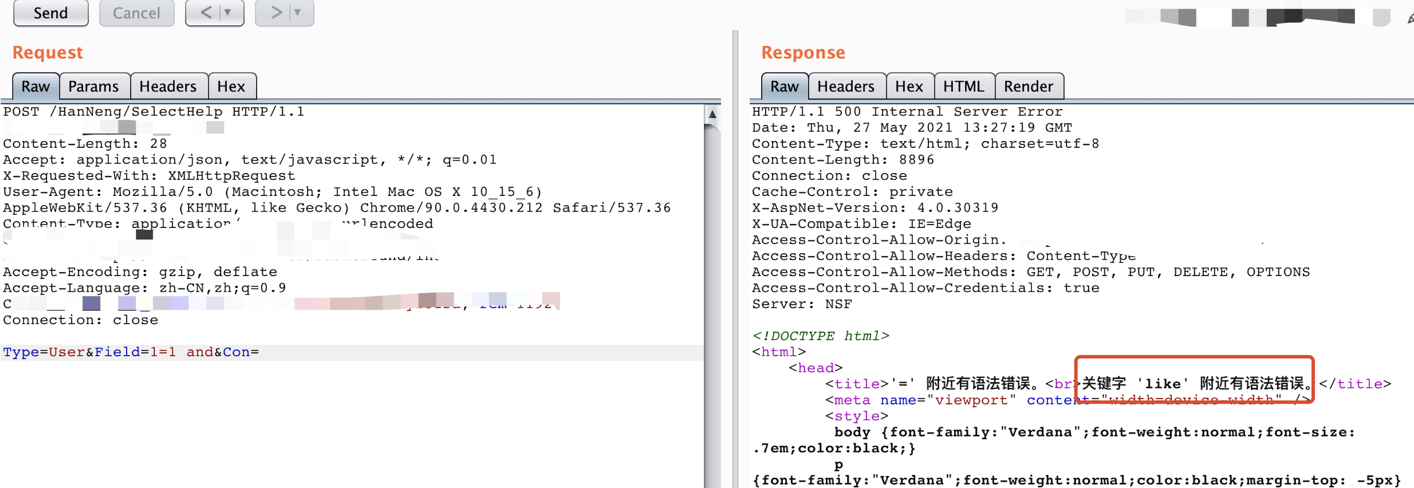
Task: Select the Request Raw tab
Action: tap(35, 86)
